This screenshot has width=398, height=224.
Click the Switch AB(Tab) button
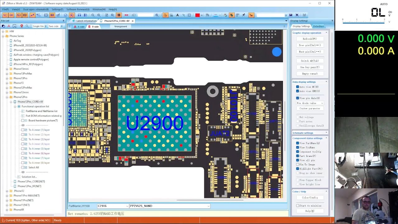[x=310, y=61]
